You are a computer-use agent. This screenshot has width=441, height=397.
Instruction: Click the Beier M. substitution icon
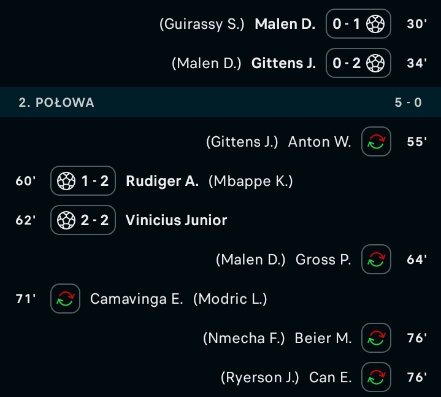[x=376, y=338]
